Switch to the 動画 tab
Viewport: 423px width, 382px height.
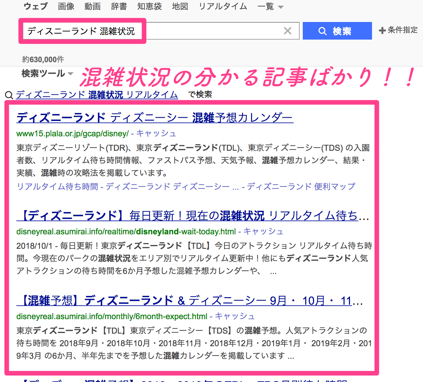click(93, 6)
